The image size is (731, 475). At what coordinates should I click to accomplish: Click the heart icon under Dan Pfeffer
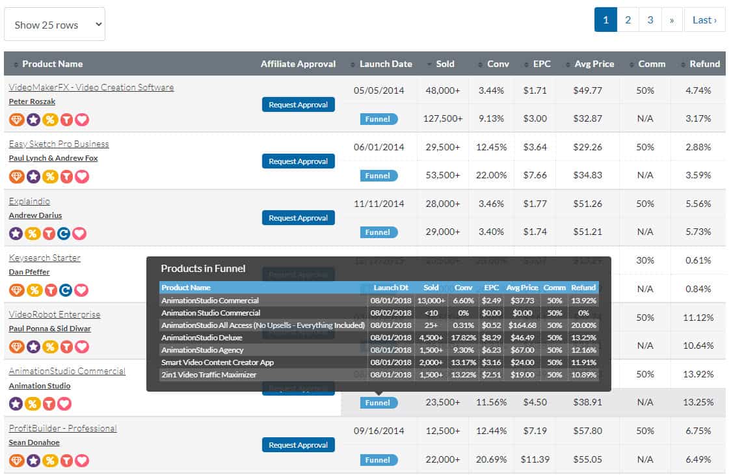[x=81, y=290]
